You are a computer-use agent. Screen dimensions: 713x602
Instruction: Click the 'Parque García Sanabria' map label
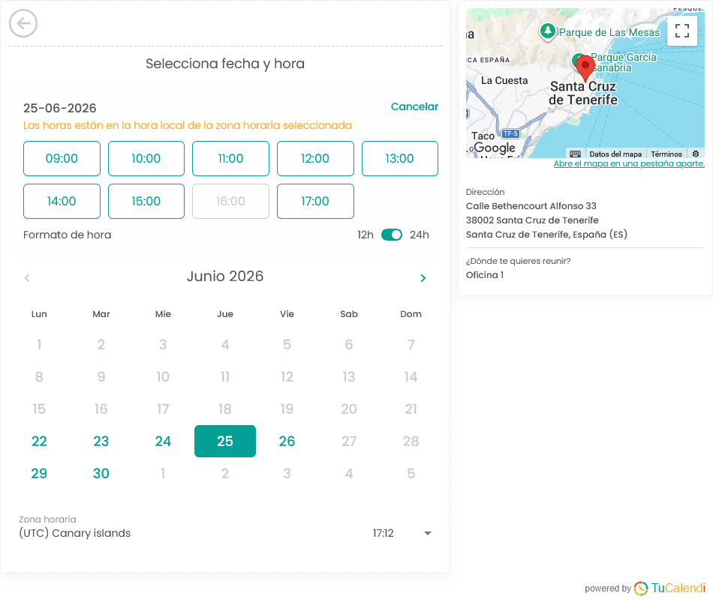[624, 63]
